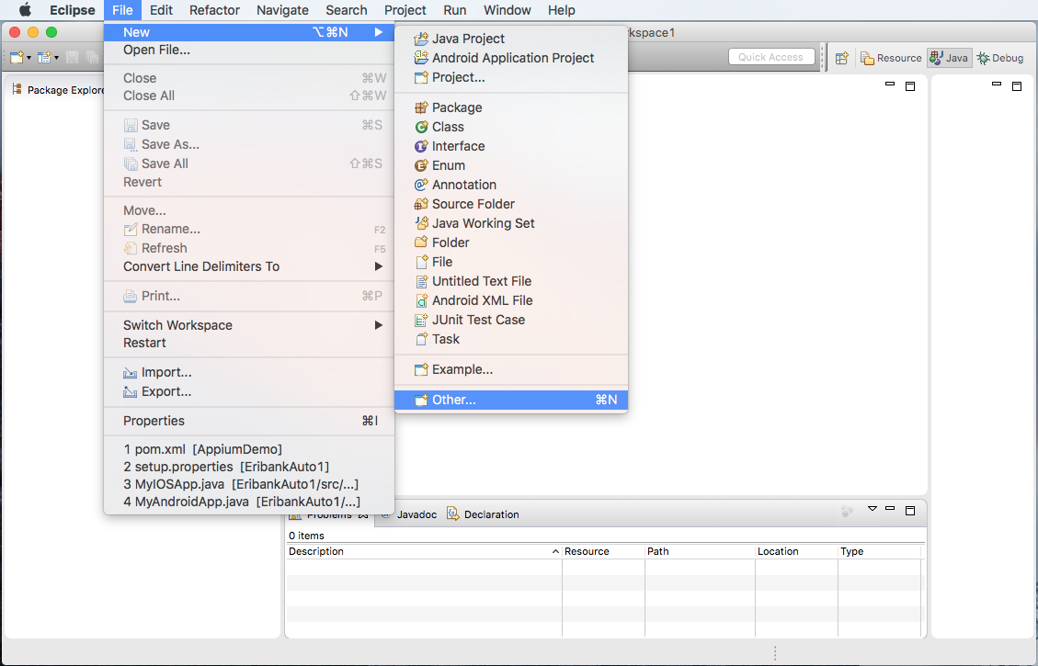Choose Project... in the New submenu
Image resolution: width=1038 pixels, height=666 pixels.
point(511,77)
